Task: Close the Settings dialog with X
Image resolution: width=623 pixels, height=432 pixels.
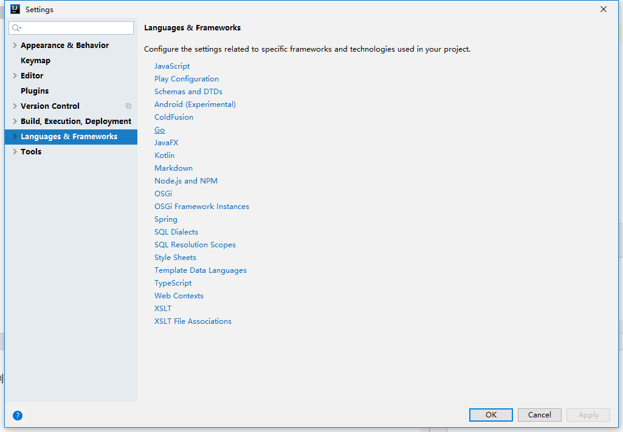Action: pyautogui.click(x=603, y=9)
